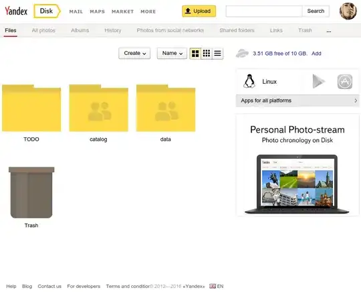This screenshot has height=292, width=361.
Task: Go to MARKET service
Action: [123, 11]
